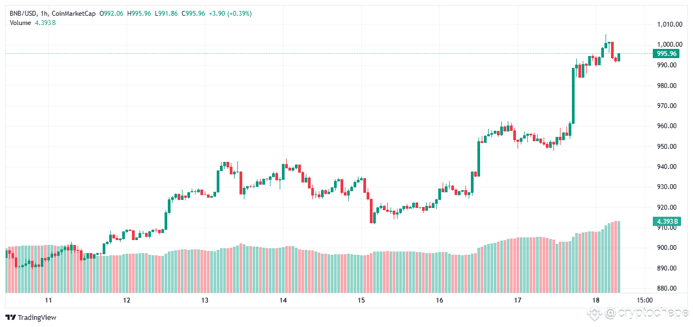Select date 17 on time axis
This screenshot has height=327, width=693.
click(518, 300)
